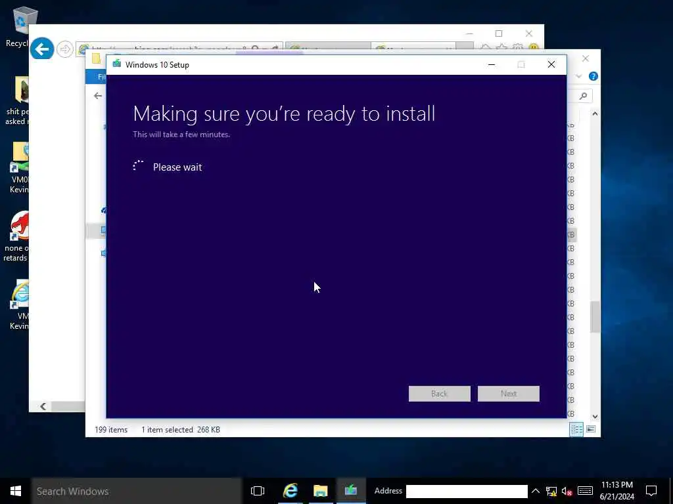Minimize the Internet Explorer window

coord(469,33)
